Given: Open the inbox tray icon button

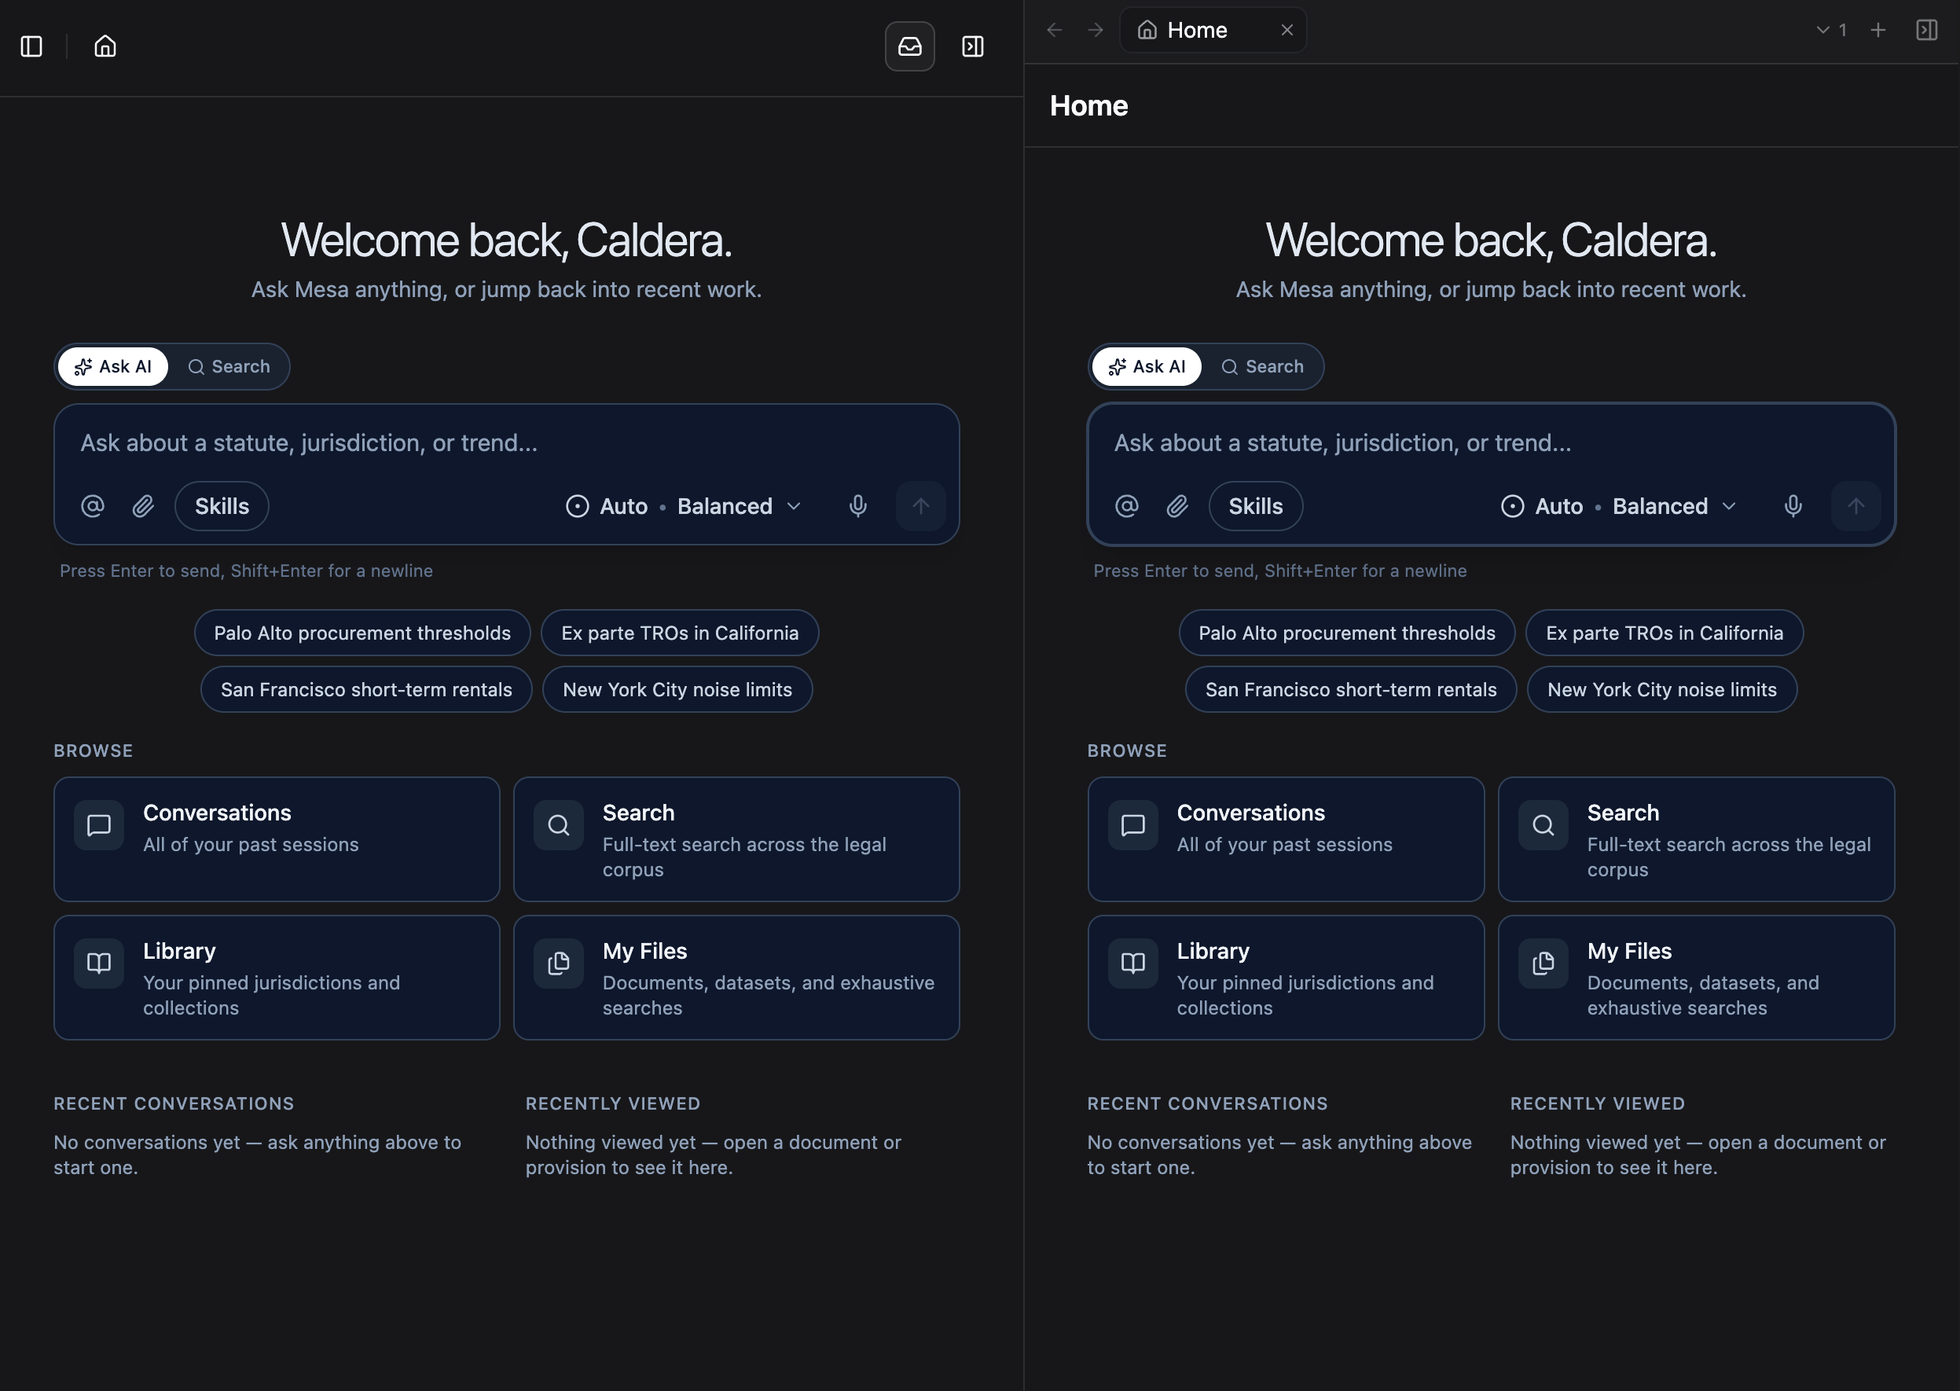Looking at the screenshot, I should coord(910,46).
